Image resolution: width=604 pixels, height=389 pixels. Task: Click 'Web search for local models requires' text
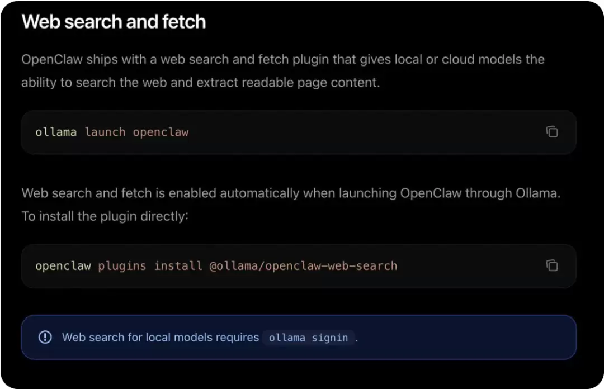click(x=161, y=338)
